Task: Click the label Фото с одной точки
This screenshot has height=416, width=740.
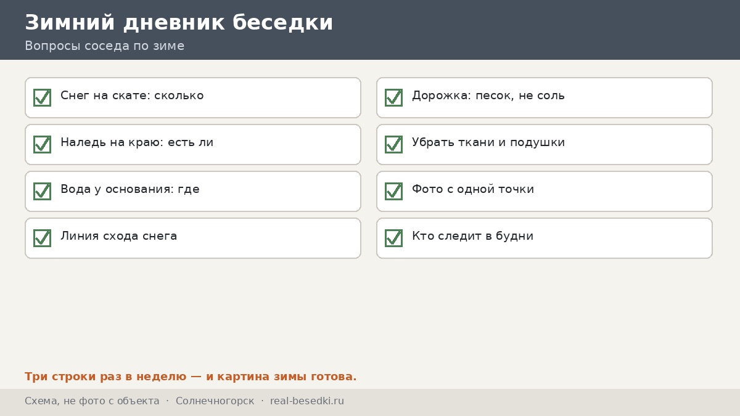Action: (473, 189)
